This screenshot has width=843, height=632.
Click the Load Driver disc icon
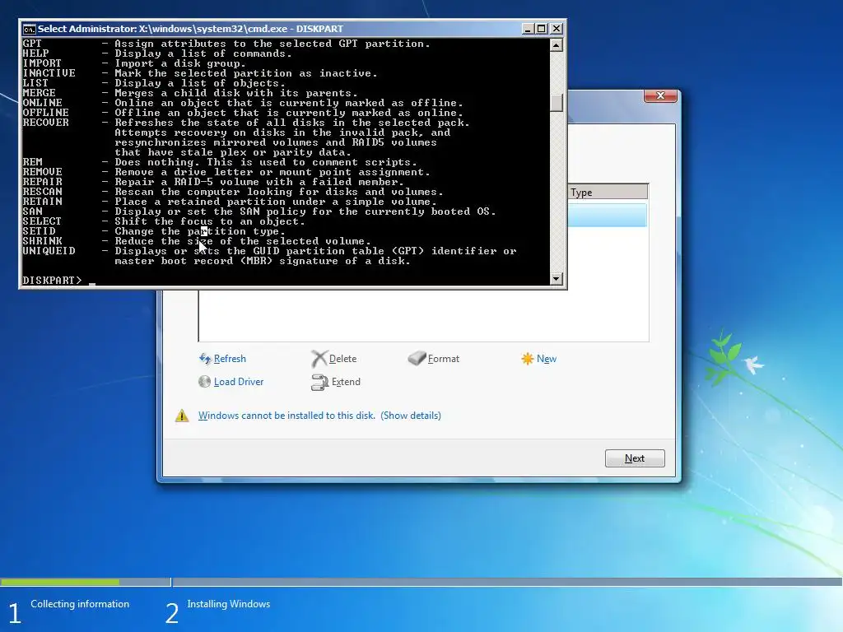(x=204, y=382)
